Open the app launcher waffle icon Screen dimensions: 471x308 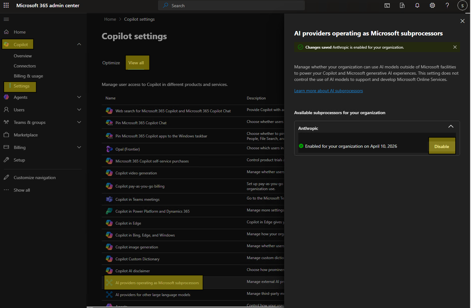6,5
